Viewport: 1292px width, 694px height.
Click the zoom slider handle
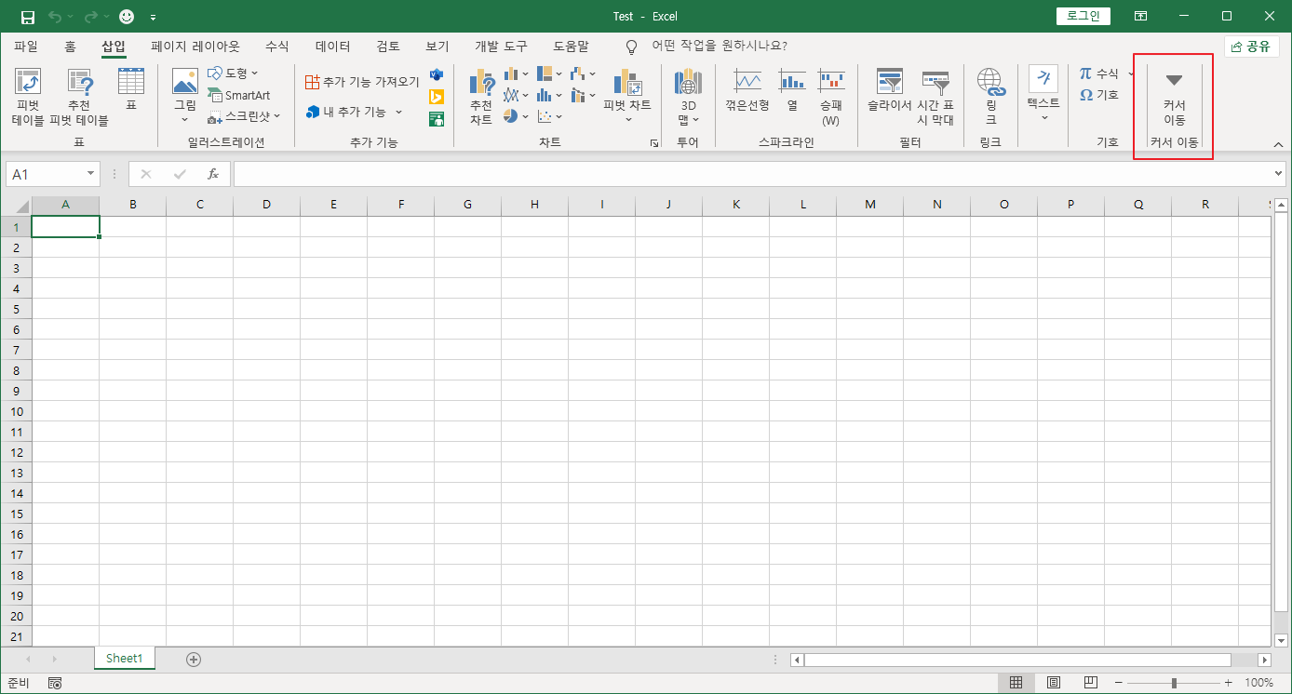(x=1174, y=683)
